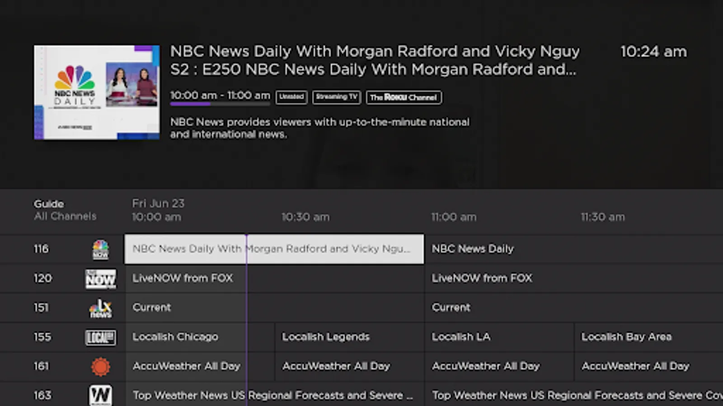Click the 10:00 am time header
Viewport: 723px width, 406px height.
156,217
